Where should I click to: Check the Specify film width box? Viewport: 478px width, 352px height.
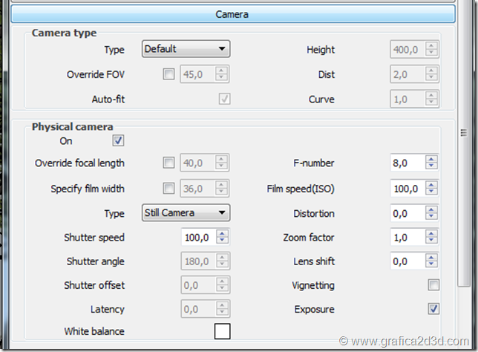[168, 189]
